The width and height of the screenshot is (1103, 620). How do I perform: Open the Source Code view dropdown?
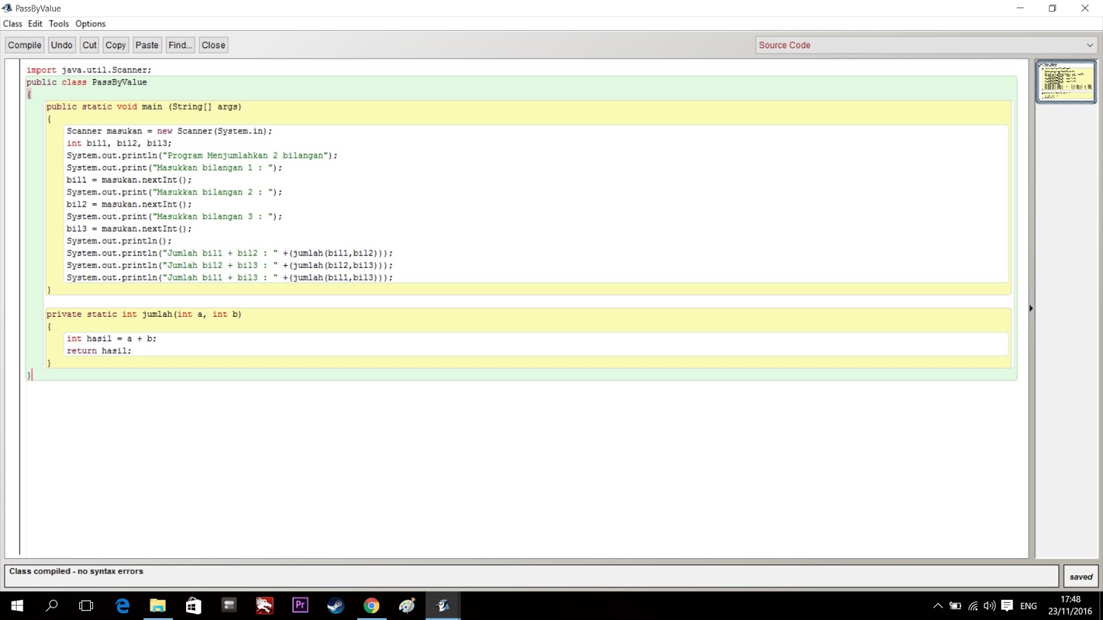pos(926,45)
